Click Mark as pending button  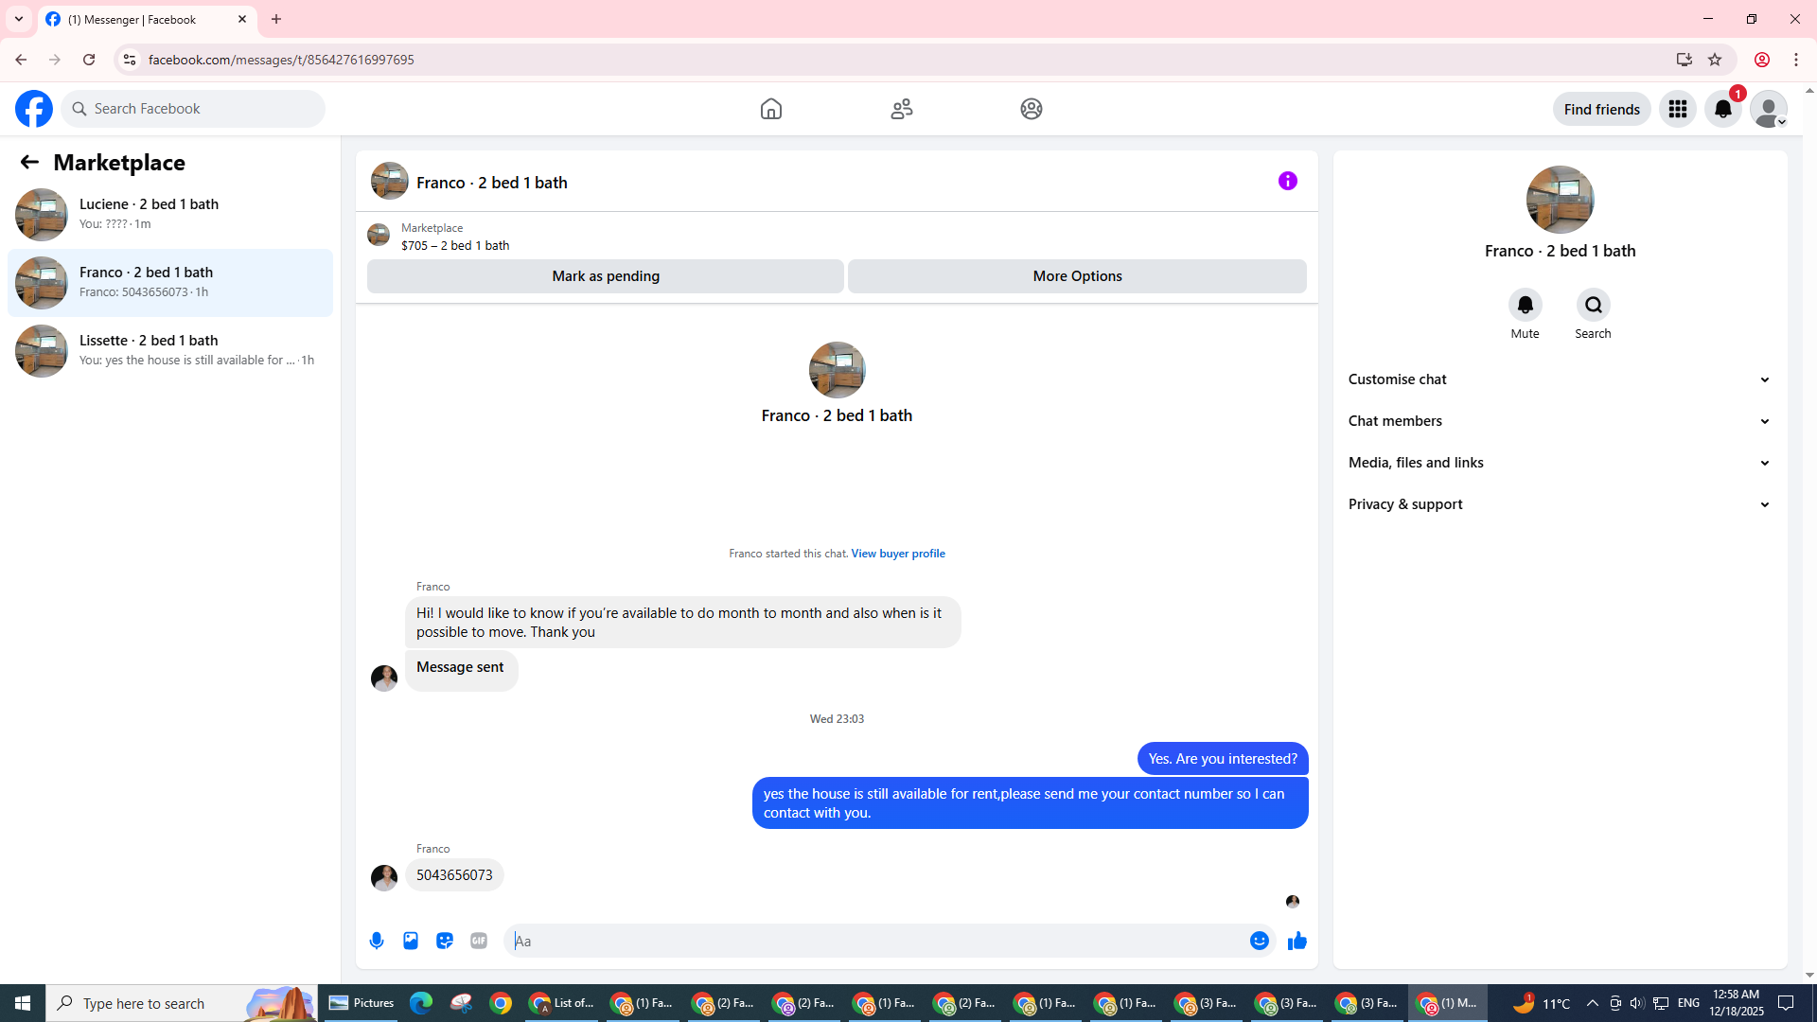pyautogui.click(x=605, y=276)
